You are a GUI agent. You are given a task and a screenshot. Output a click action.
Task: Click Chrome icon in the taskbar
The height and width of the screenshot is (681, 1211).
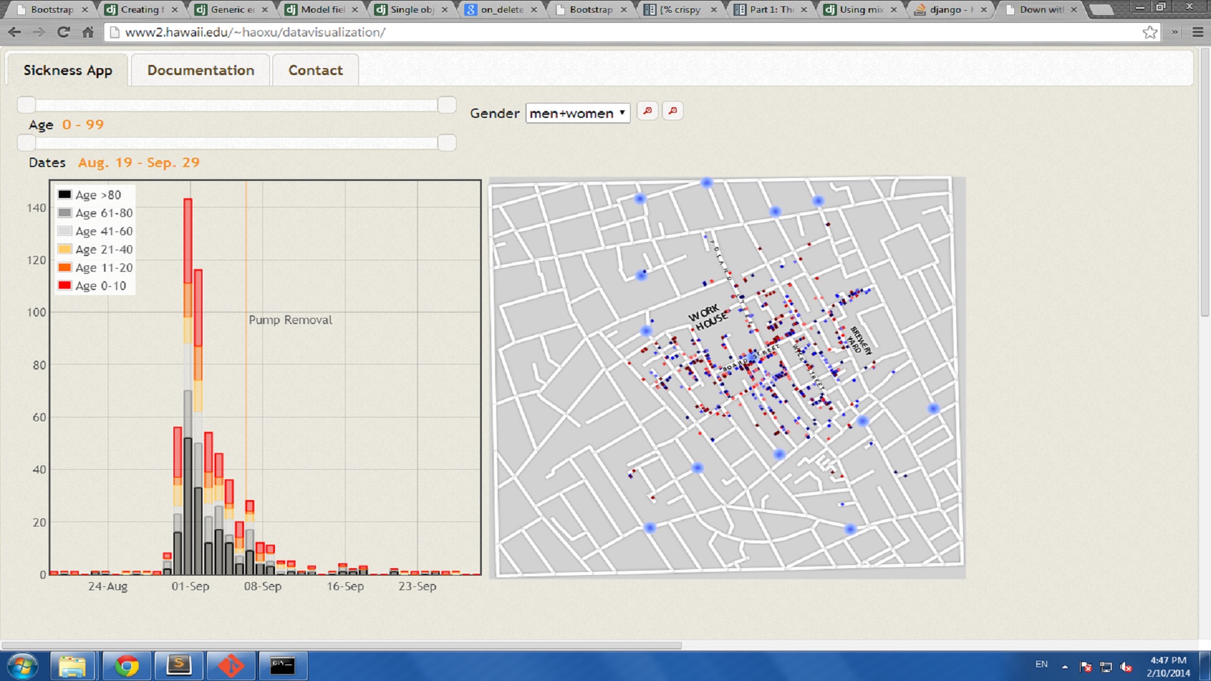point(126,666)
